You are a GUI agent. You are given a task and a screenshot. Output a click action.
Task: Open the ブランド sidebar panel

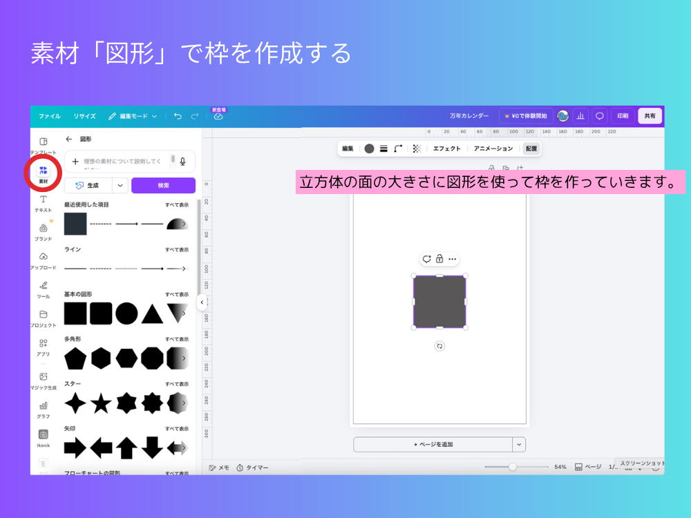point(43,231)
